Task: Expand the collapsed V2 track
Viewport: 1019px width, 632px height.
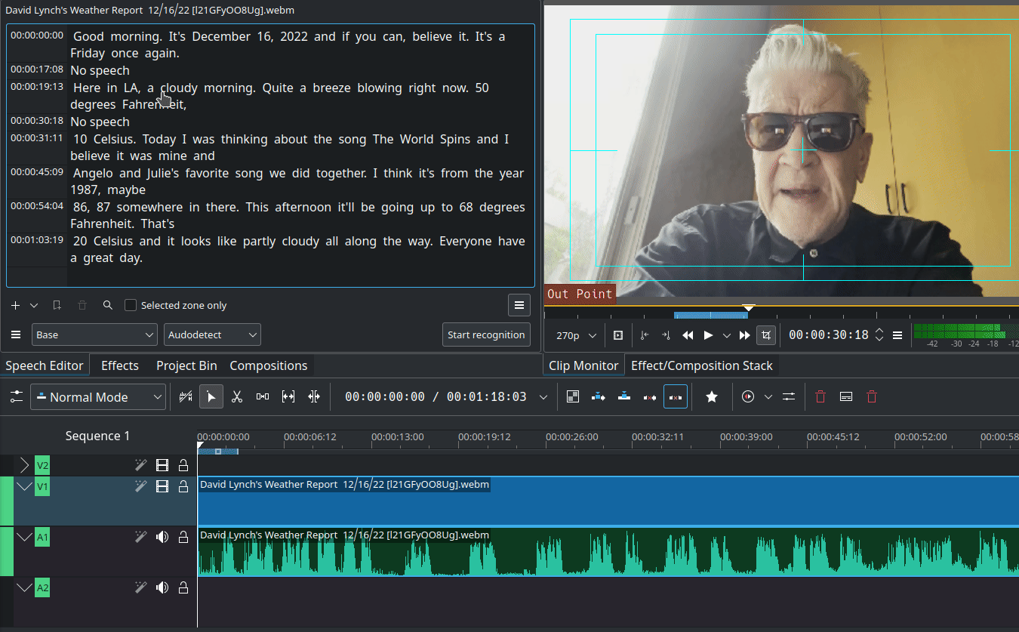Action: click(24, 466)
